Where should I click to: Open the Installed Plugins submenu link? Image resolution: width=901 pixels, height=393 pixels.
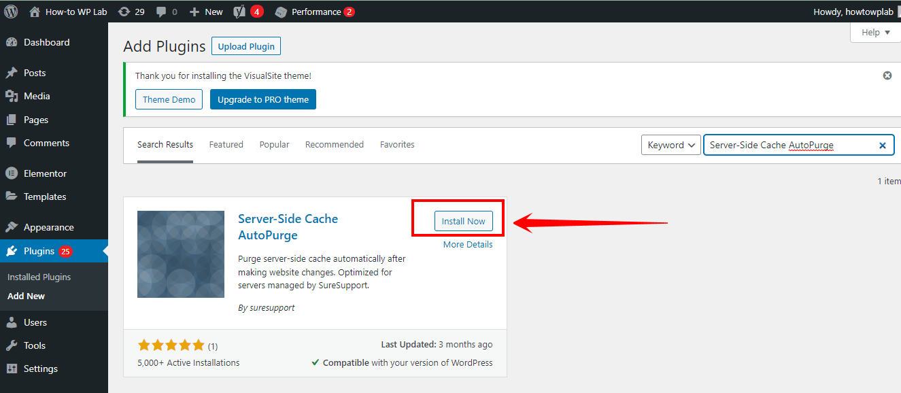pyautogui.click(x=39, y=277)
